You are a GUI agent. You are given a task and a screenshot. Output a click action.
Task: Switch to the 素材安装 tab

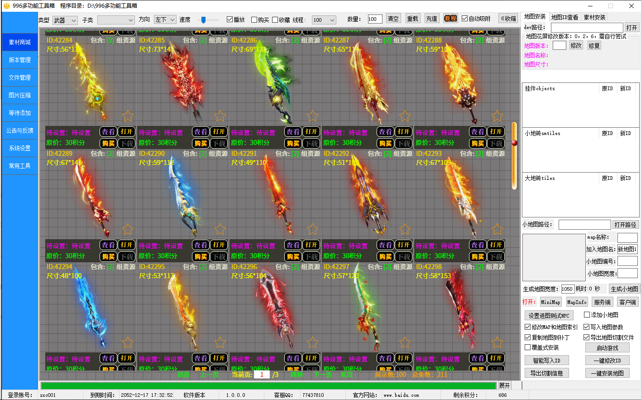[x=594, y=17]
